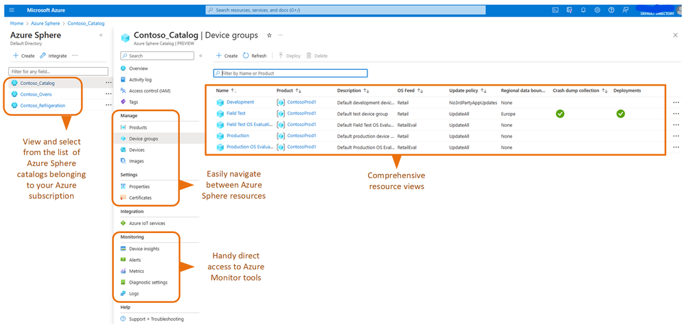Refresh the device groups list
Viewport: 686px width, 329px height.
[255, 56]
